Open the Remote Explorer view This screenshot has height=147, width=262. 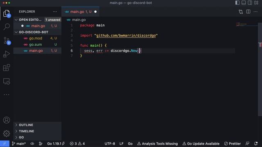[7, 81]
